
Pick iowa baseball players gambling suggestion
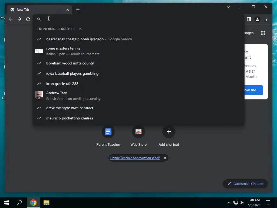(138, 73)
